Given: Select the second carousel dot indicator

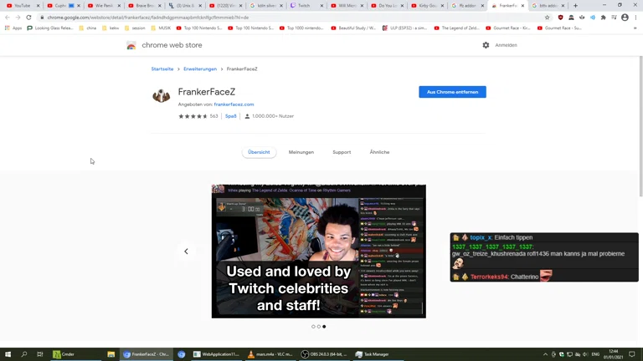Looking at the screenshot, I should click(319, 327).
